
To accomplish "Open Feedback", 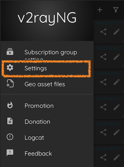I will (47, 153).
